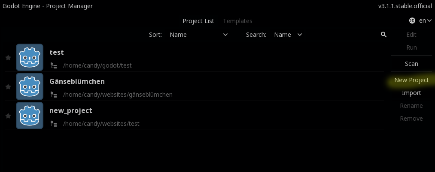435x172 pixels.
Task: Click the globe language icon
Action: tap(412, 21)
